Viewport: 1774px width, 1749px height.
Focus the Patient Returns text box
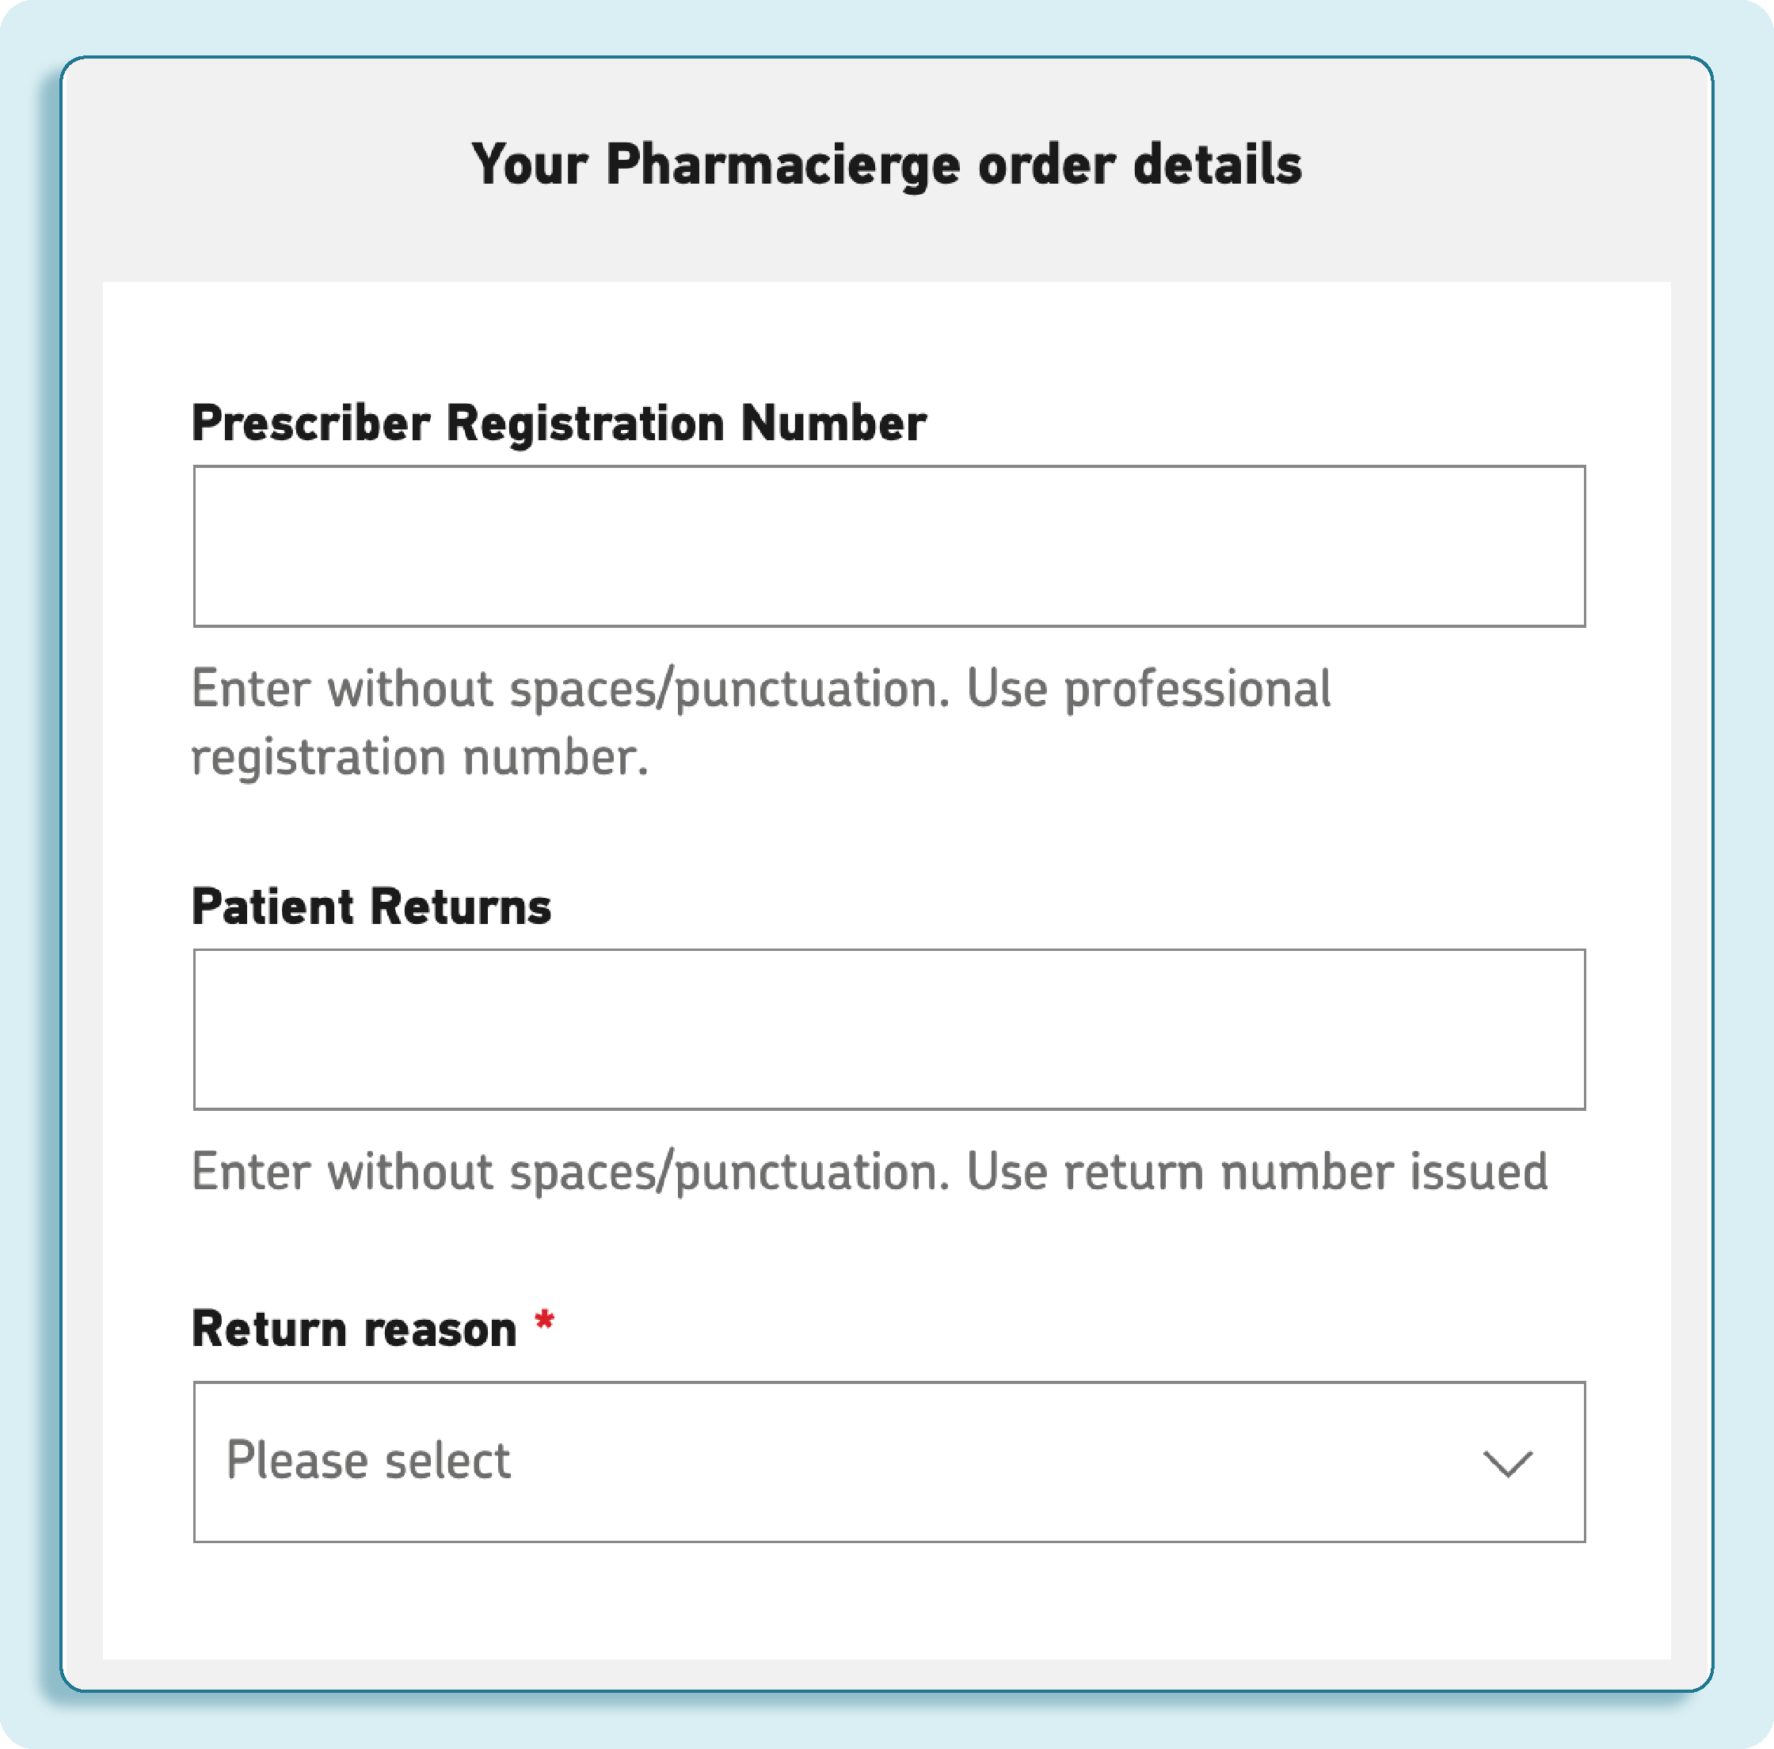888,1029
